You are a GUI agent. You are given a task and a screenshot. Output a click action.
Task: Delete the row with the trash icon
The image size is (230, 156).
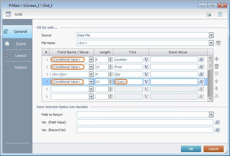(x=217, y=67)
